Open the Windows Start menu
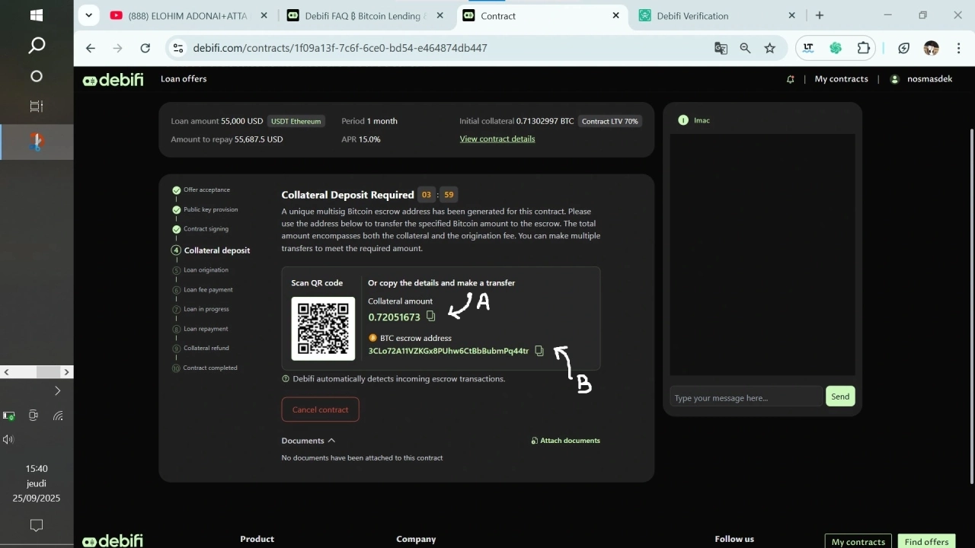This screenshot has width=975, height=548. click(36, 15)
